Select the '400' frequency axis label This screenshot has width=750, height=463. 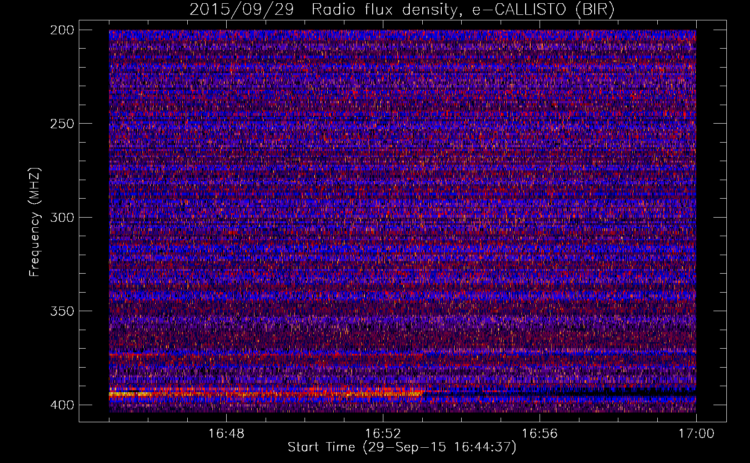62,405
